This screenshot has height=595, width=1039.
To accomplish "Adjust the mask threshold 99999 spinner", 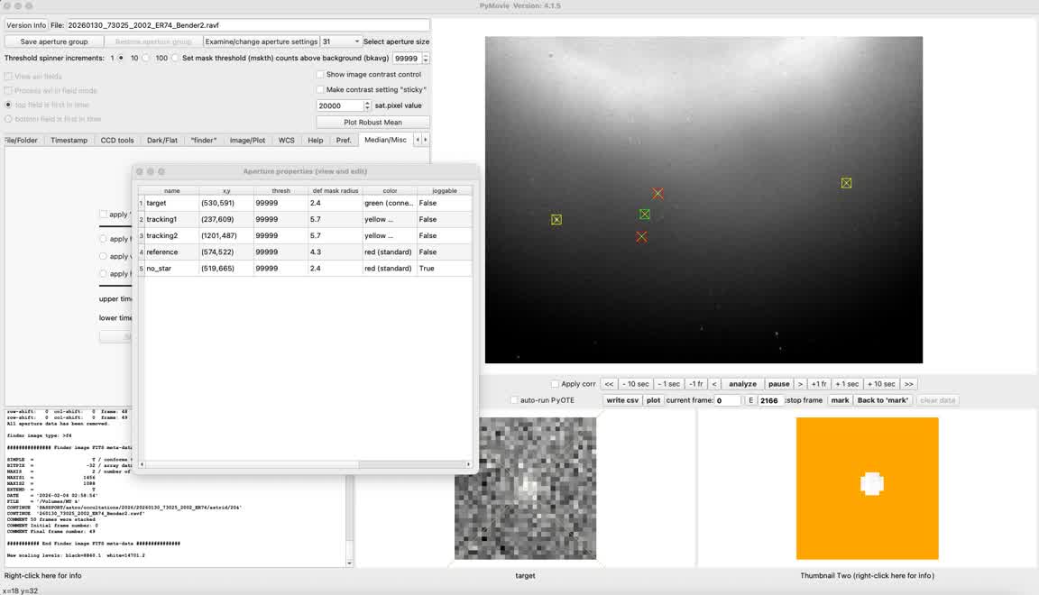I will [x=426, y=59].
